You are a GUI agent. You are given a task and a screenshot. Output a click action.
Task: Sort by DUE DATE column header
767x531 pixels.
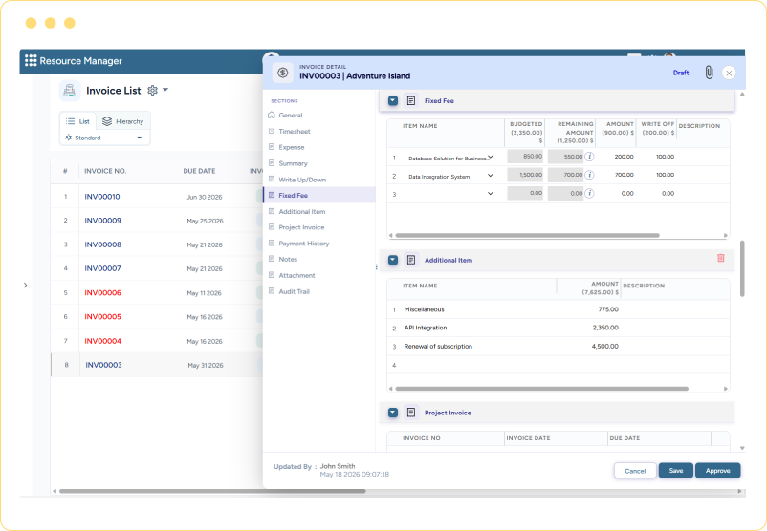pos(199,171)
